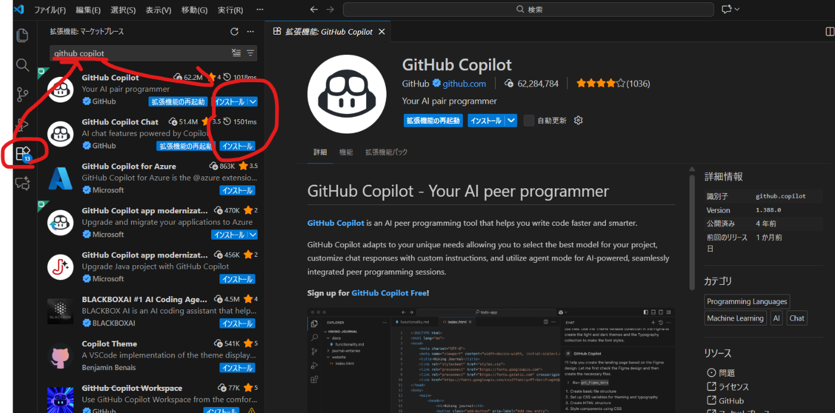Open marketplace panel more actions (...)
The width and height of the screenshot is (835, 413).
[250, 32]
